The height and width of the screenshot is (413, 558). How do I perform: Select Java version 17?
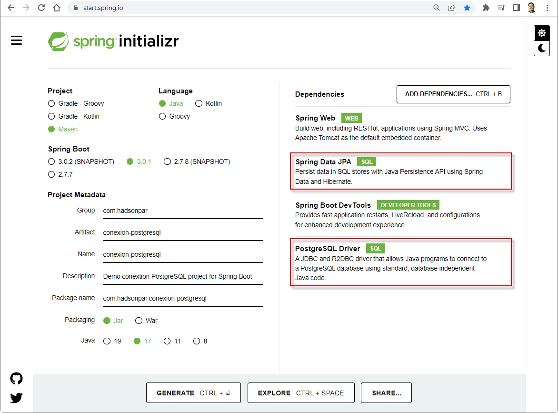click(142, 341)
